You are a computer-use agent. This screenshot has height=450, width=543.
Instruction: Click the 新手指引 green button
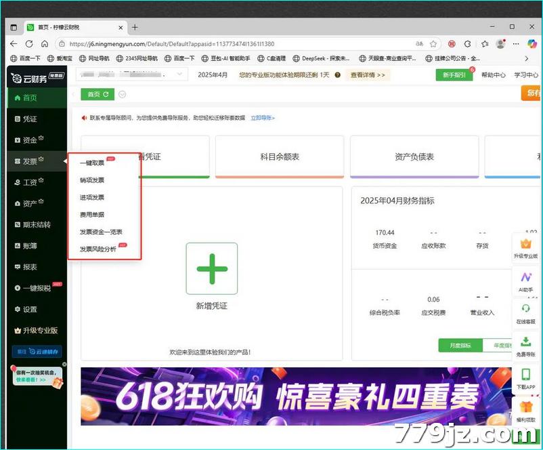pos(454,75)
